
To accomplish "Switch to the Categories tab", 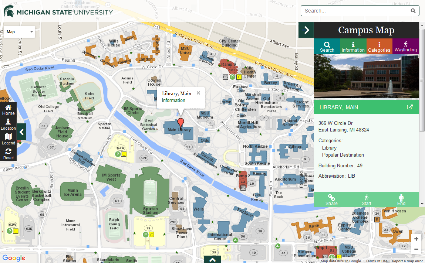I will (379, 46).
